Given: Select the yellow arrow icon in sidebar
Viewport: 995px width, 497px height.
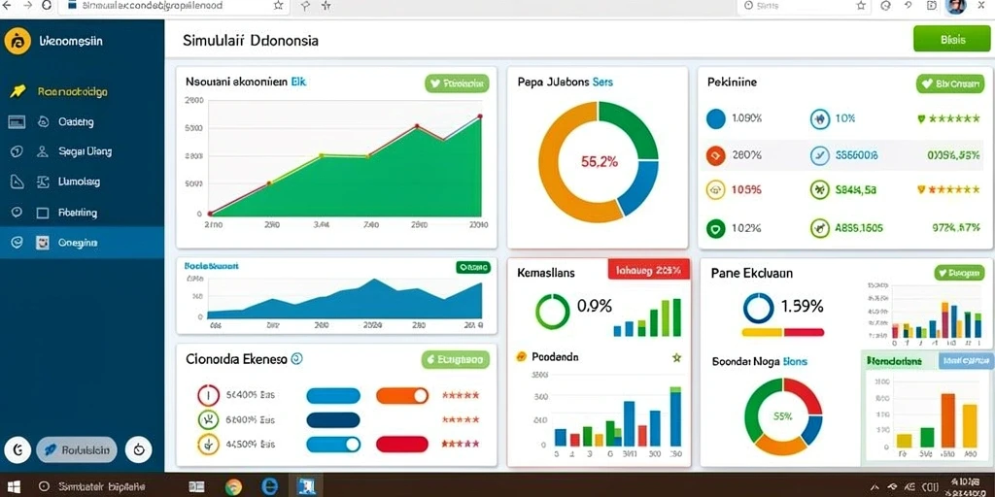Looking at the screenshot, I should [x=17, y=91].
